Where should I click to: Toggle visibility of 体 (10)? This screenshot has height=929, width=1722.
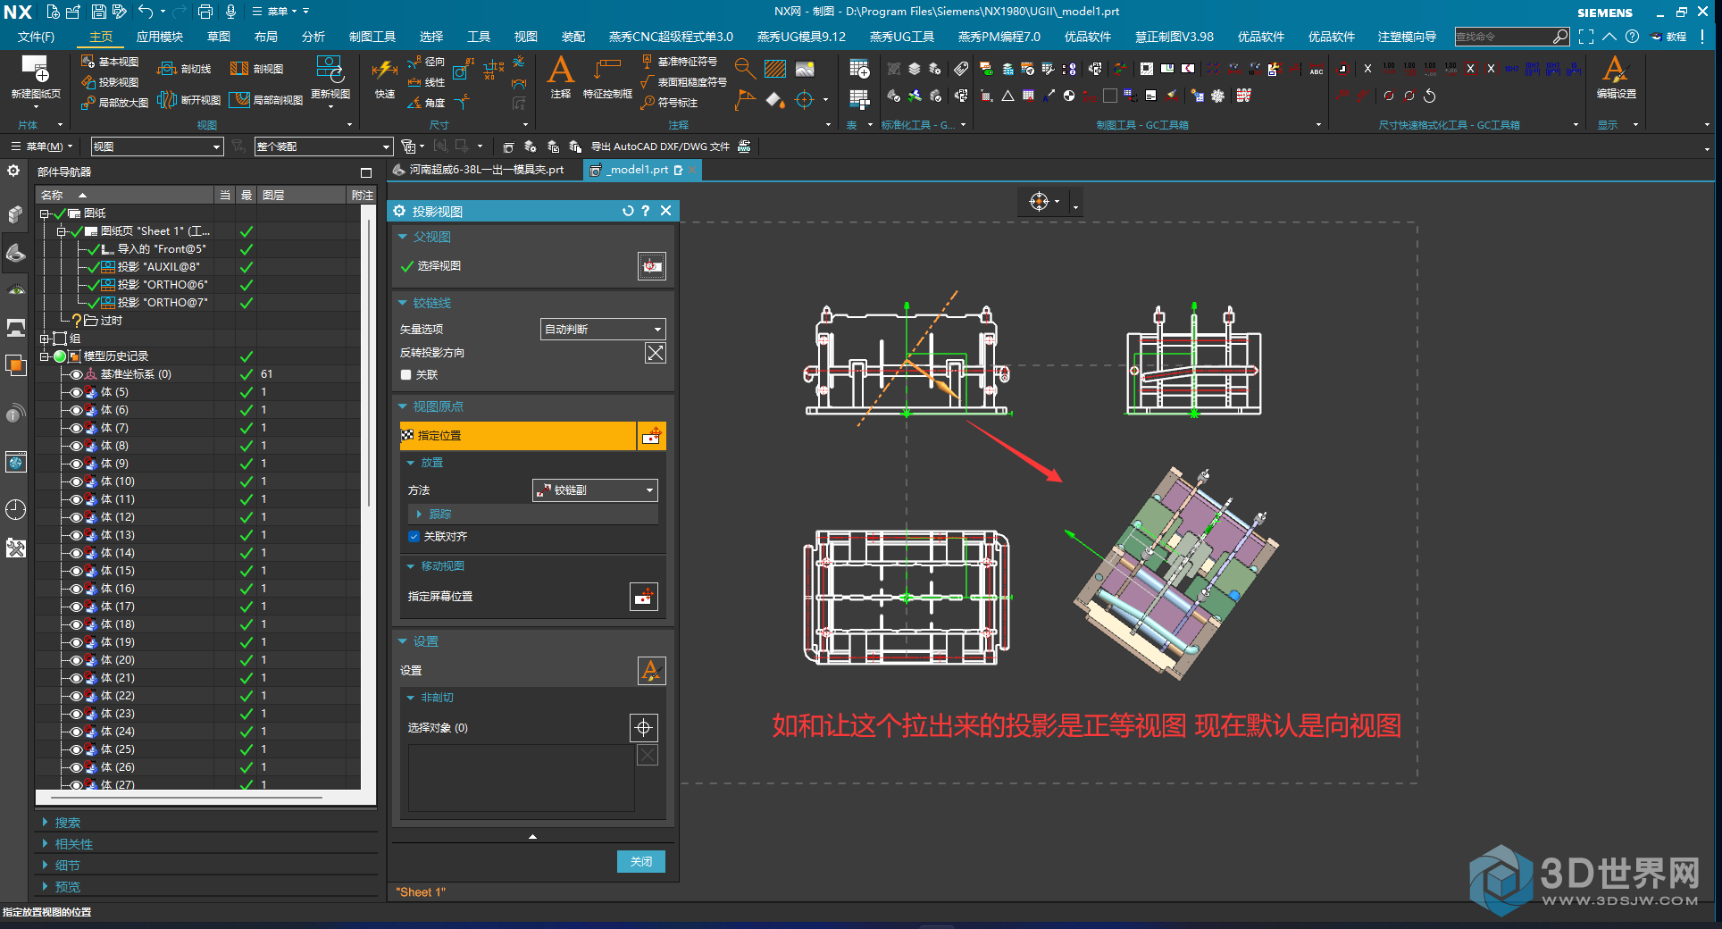click(x=77, y=481)
